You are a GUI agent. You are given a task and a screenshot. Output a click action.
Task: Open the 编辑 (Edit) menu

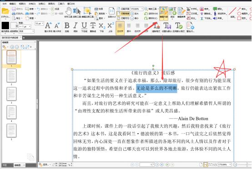[x=13, y=4]
